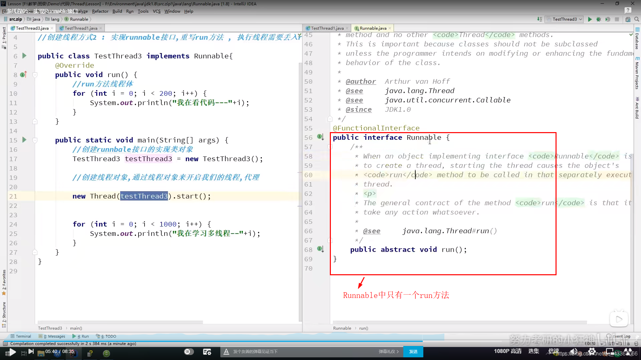Skip to next video in player
Image resolution: width=641 pixels, height=360 pixels.
coord(31,351)
